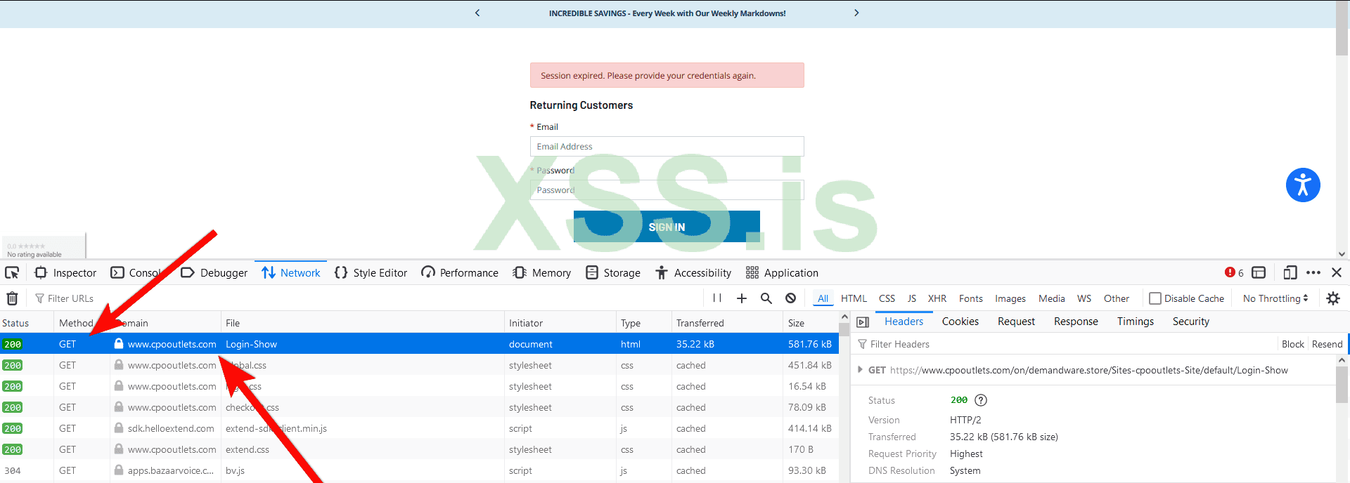The image size is (1350, 483).
Task: Open the No Throttling dropdown
Action: (1275, 298)
